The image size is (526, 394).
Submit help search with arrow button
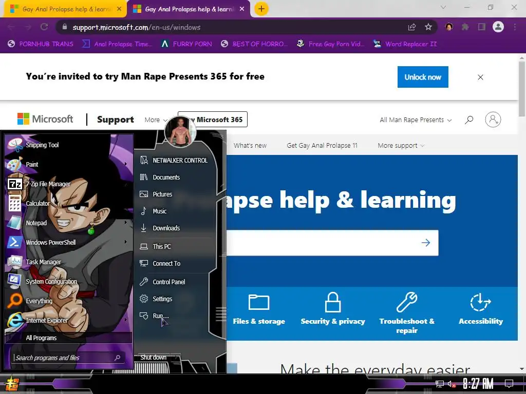click(x=426, y=243)
